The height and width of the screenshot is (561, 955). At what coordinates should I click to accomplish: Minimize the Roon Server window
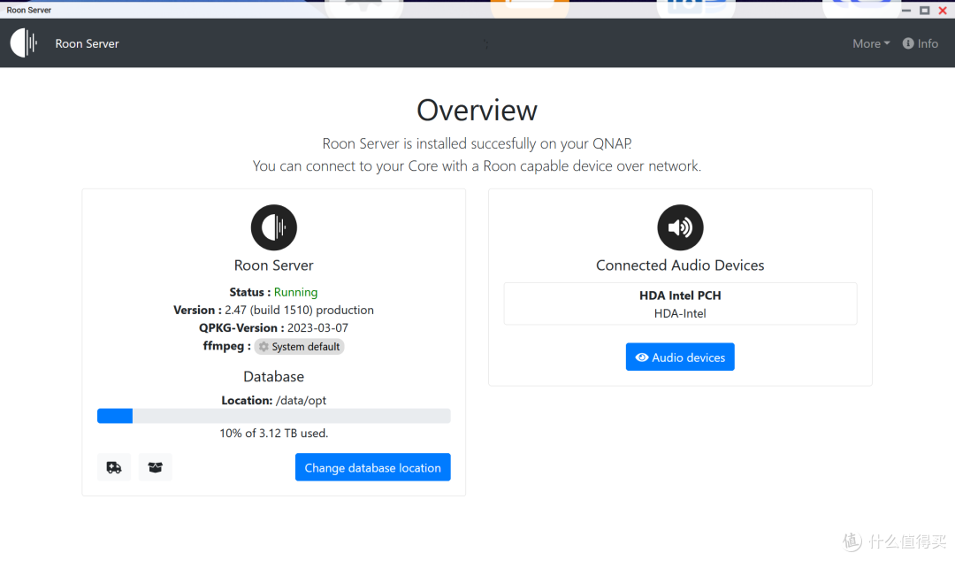click(x=906, y=11)
